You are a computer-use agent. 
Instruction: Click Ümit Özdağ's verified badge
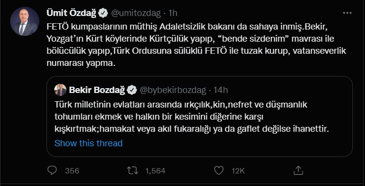[103, 13]
